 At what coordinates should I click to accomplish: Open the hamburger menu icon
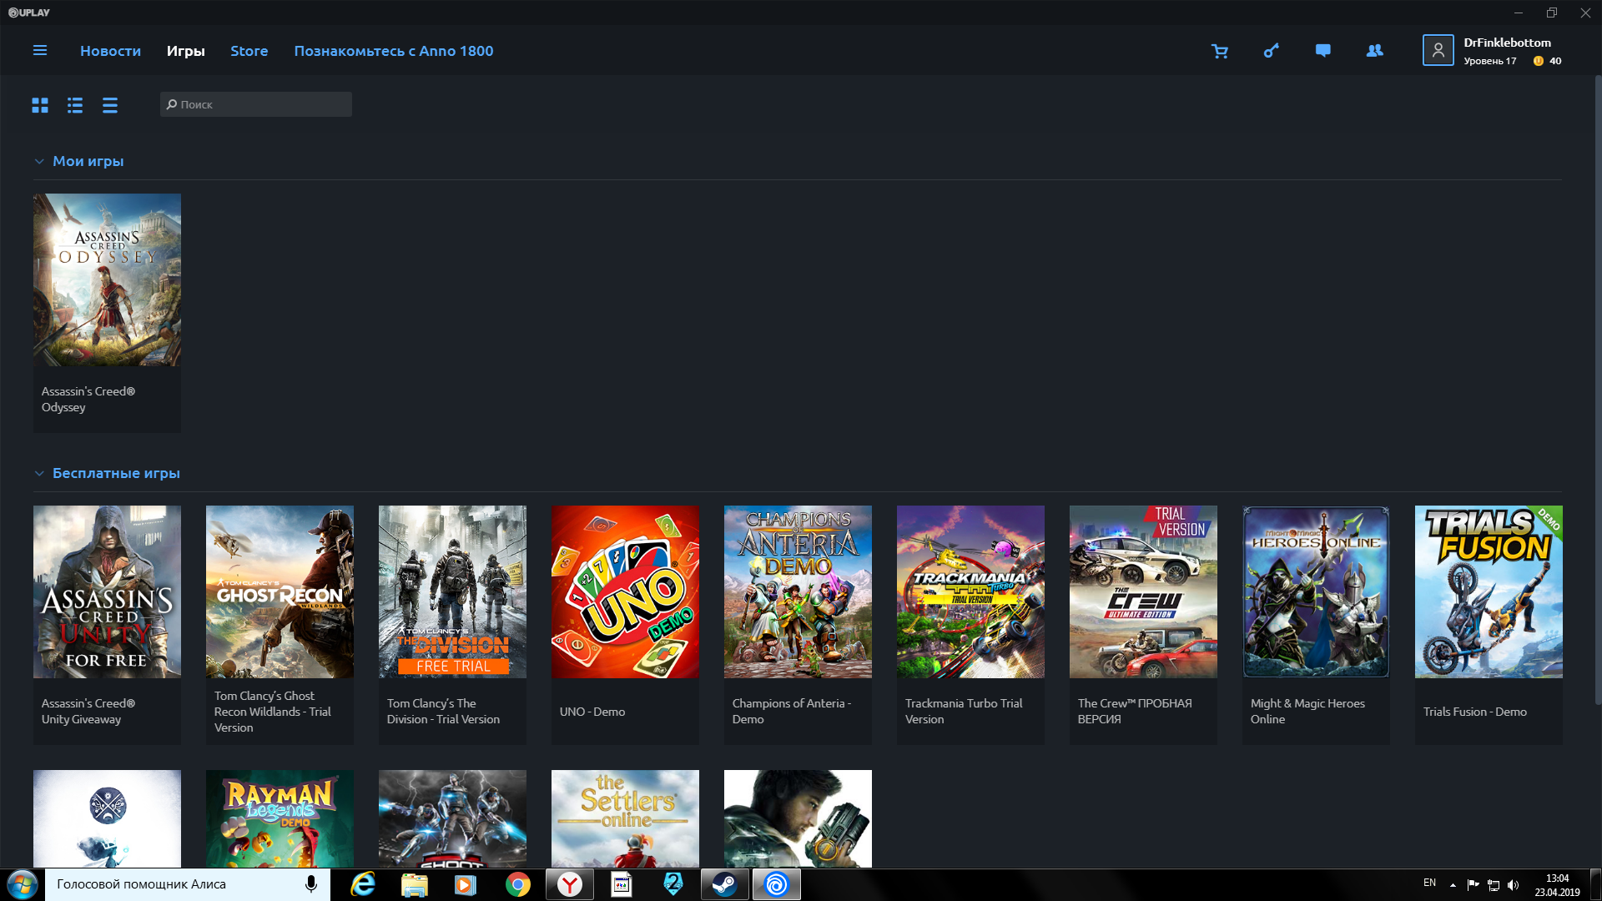point(39,51)
